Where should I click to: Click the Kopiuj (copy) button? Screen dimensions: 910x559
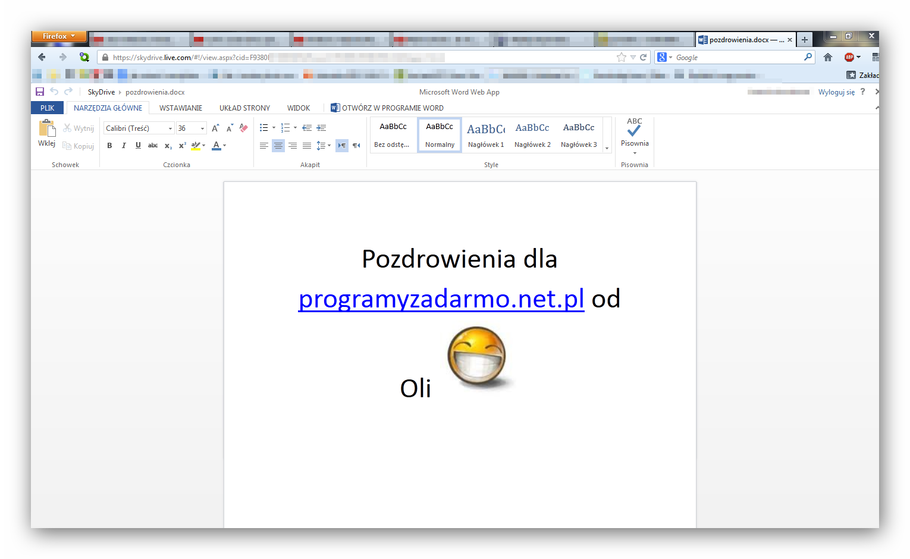[79, 146]
